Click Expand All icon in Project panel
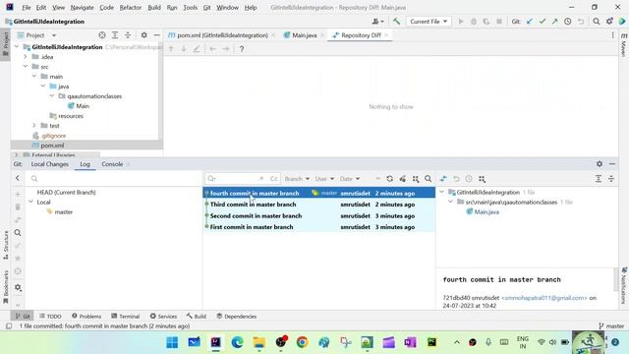Image resolution: width=629 pixels, height=354 pixels. (115, 35)
